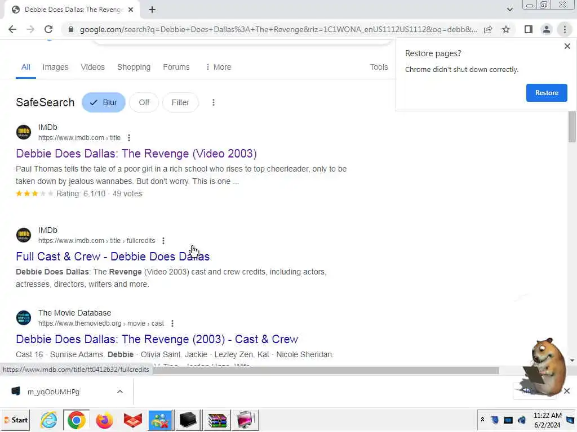Open Windows Start menu
The width and height of the screenshot is (577, 432).
(16, 420)
